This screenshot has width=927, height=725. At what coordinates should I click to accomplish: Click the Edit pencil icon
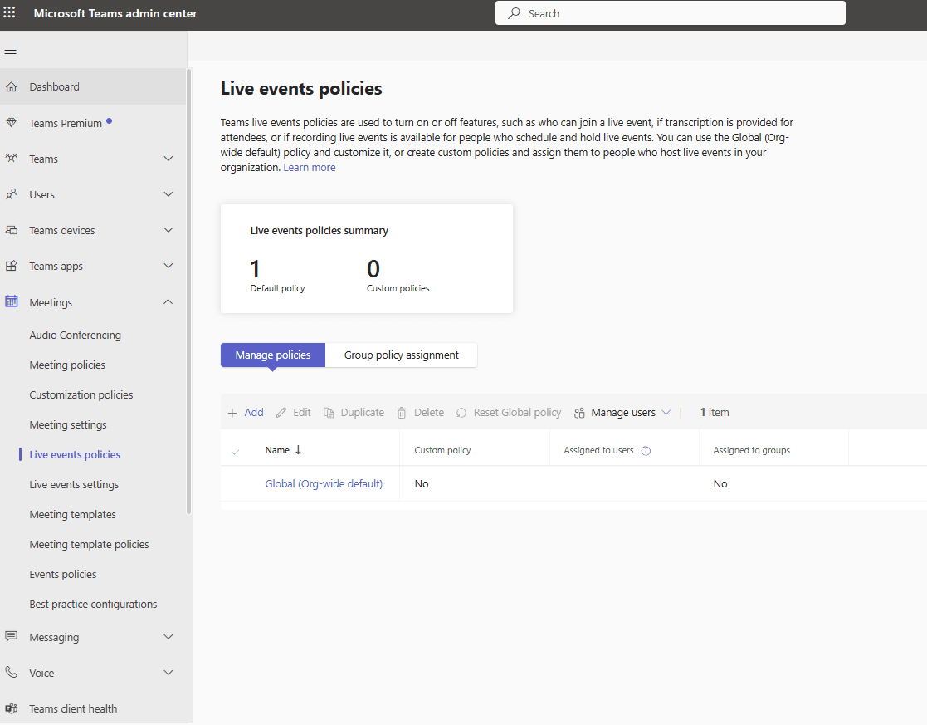coord(281,412)
